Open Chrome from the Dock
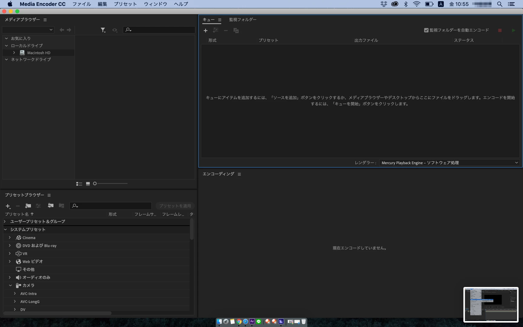 (239, 322)
